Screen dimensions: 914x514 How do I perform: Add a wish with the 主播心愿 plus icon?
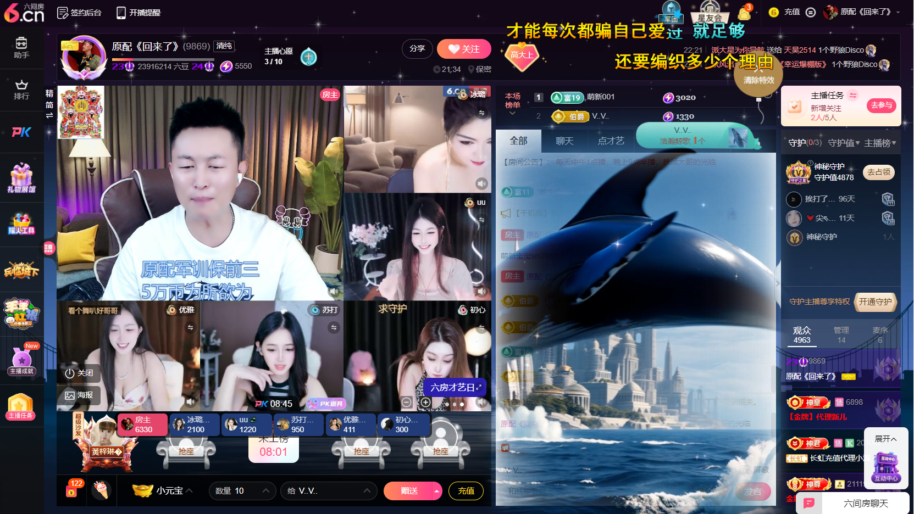309,57
